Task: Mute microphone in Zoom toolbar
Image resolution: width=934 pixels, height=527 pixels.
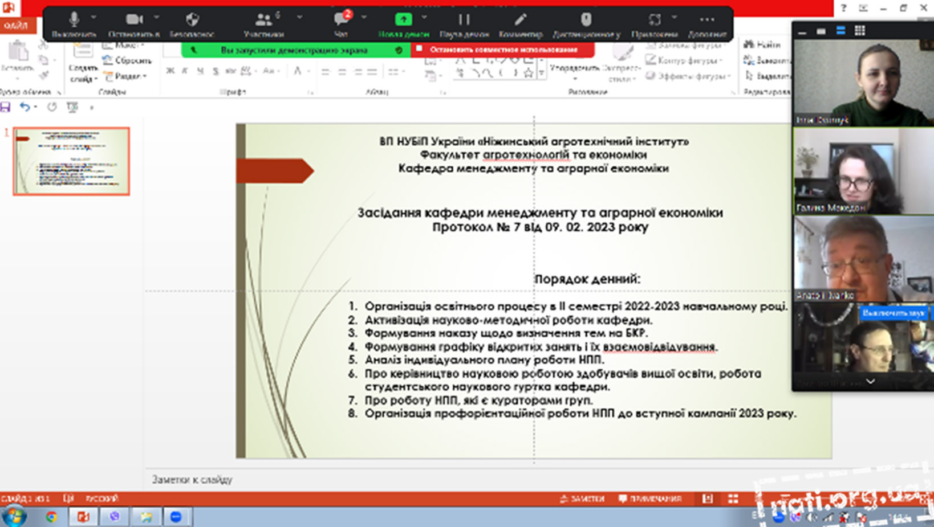Action: pos(74,24)
